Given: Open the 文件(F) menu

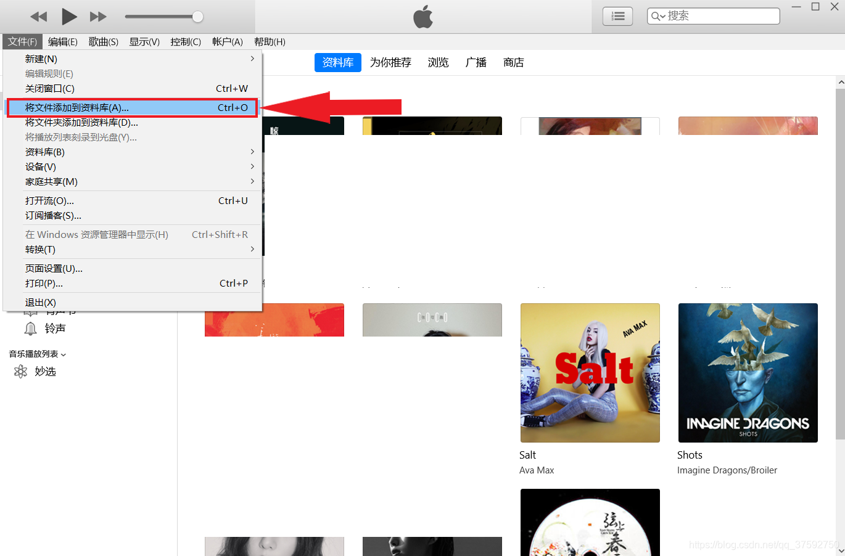Looking at the screenshot, I should pyautogui.click(x=22, y=41).
